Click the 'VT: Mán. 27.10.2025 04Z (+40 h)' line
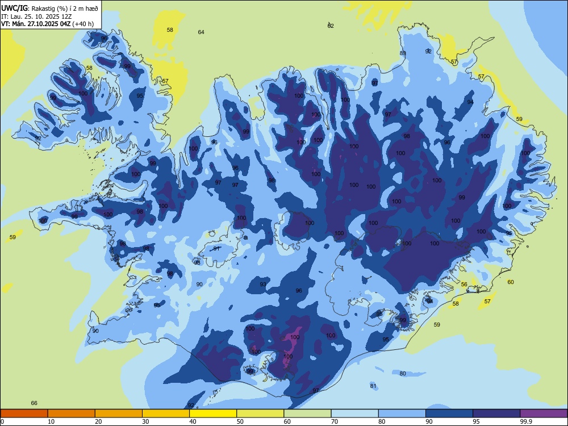Screen dimensions: 568x426 (48, 24)
